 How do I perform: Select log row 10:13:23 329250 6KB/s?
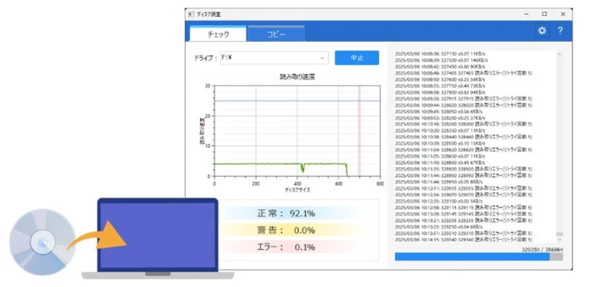tap(439, 227)
